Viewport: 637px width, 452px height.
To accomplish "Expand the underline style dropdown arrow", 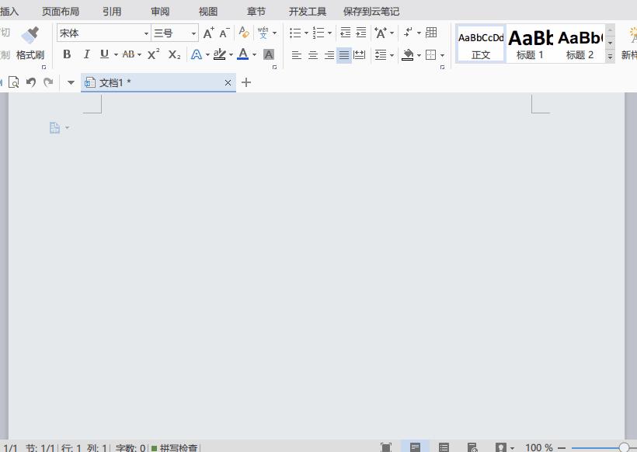I will click(x=116, y=55).
